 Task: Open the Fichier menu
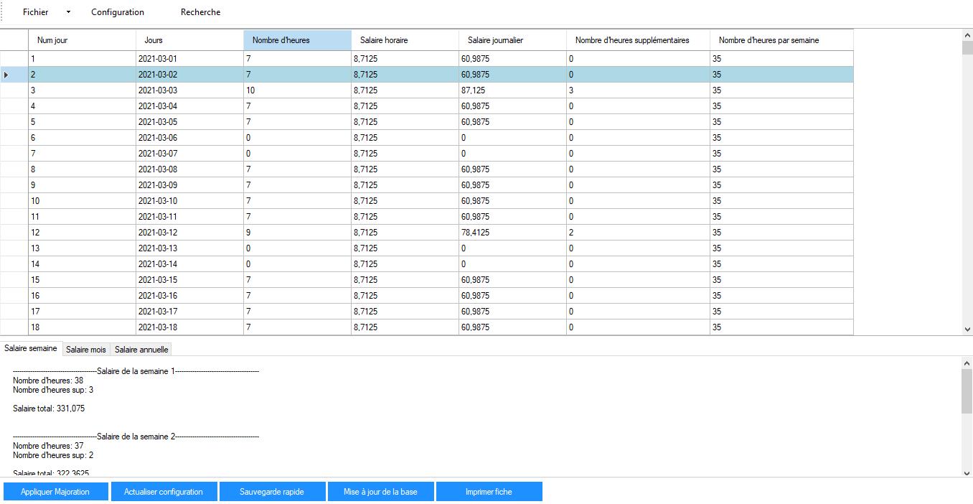point(36,12)
